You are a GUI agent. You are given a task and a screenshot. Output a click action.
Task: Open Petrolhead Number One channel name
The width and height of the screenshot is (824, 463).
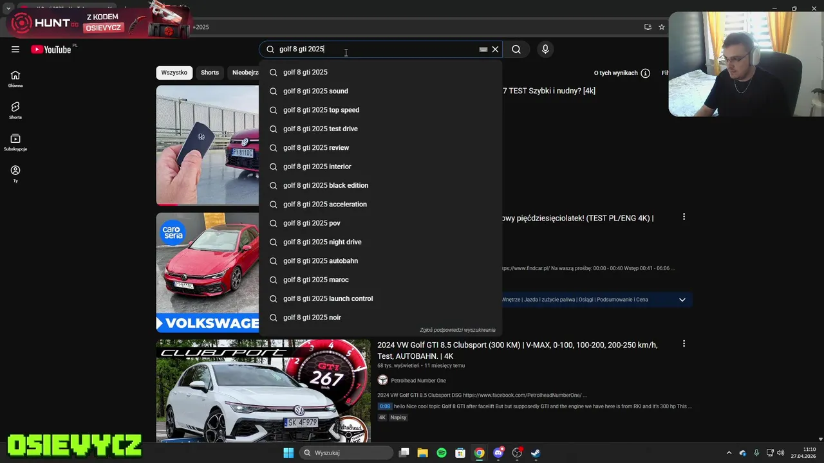click(x=418, y=381)
